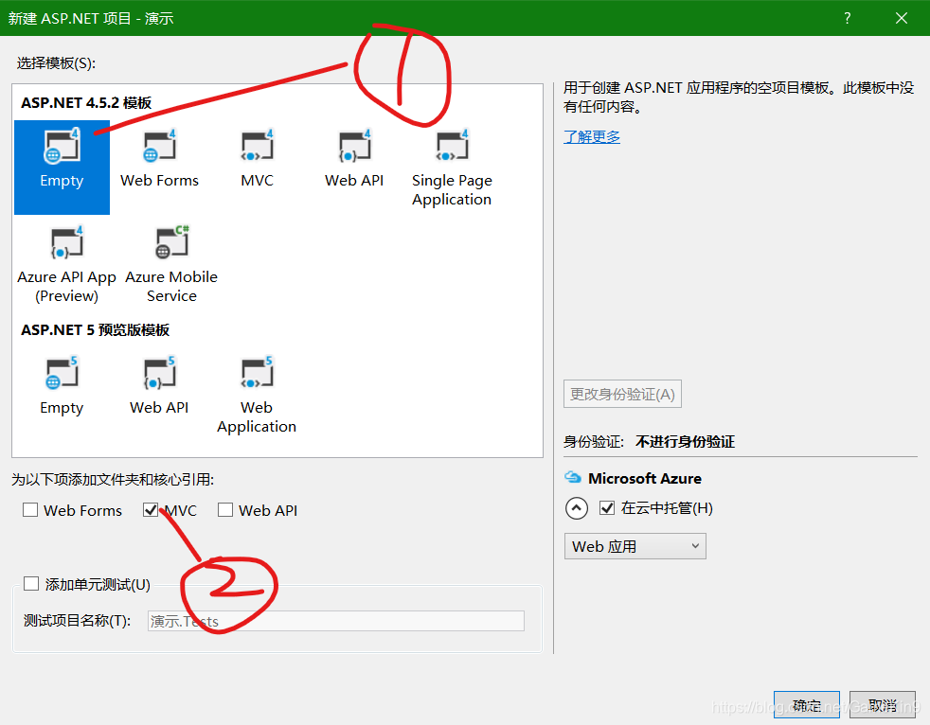Select the ASP.NET 5 Web Application template icon
This screenshot has width=930, height=725.
pos(257,374)
